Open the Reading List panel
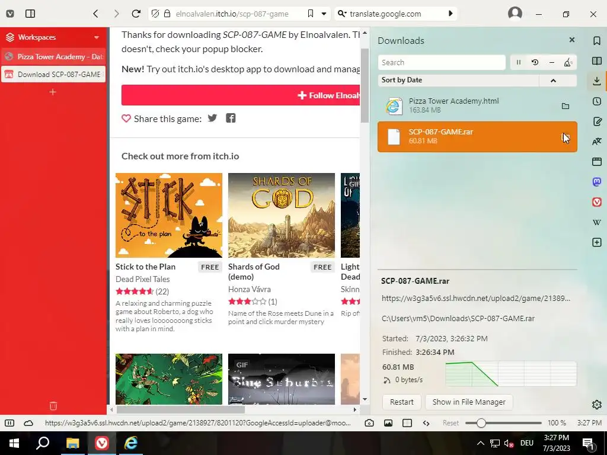This screenshot has width=607, height=455. coord(596,61)
